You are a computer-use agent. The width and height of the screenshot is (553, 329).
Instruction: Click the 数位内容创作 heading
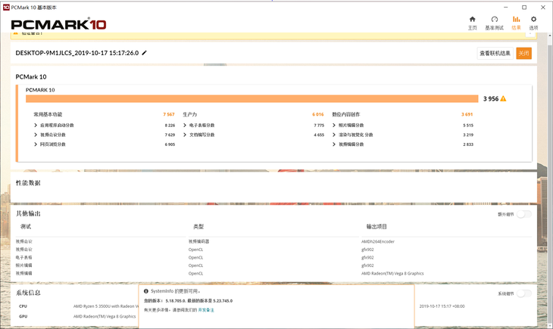346,114
